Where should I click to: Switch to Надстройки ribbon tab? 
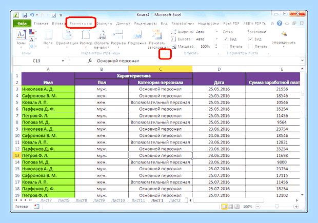(208, 24)
